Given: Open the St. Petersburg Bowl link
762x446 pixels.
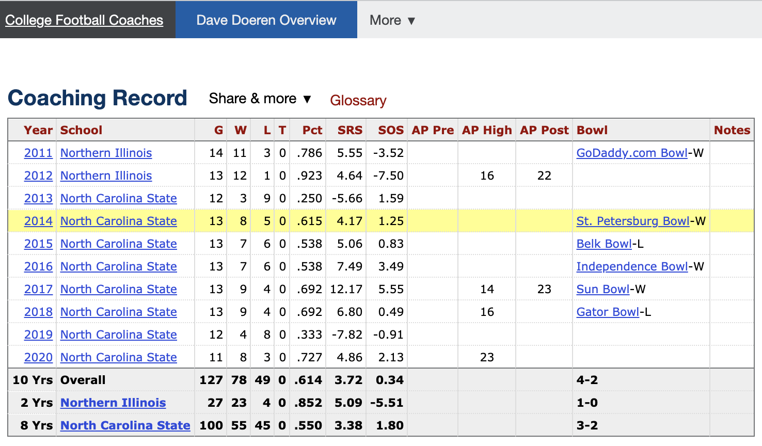Looking at the screenshot, I should click(632, 221).
